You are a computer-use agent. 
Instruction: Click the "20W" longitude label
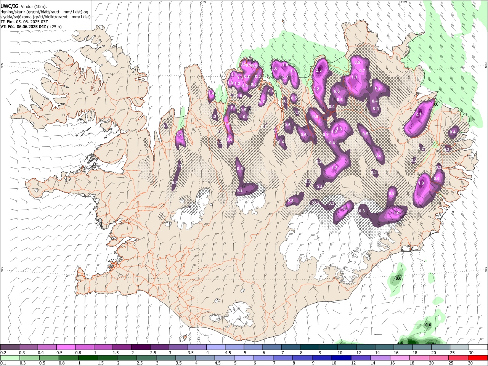point(203,2)
